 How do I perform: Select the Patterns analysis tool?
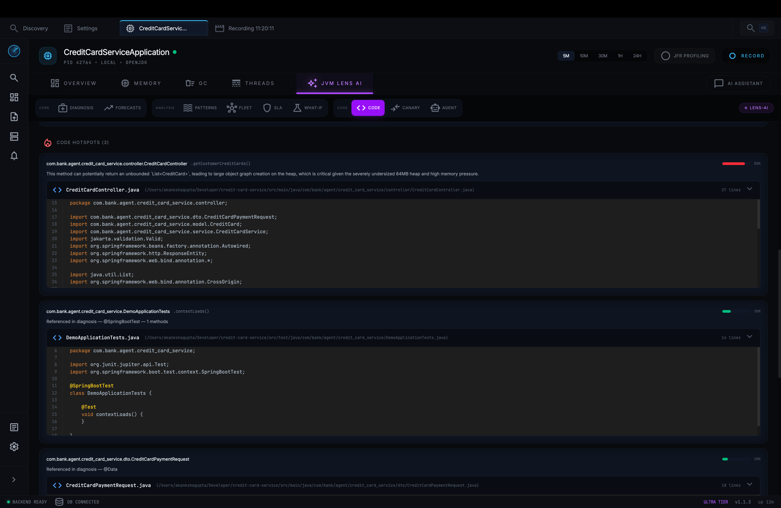[x=200, y=108]
